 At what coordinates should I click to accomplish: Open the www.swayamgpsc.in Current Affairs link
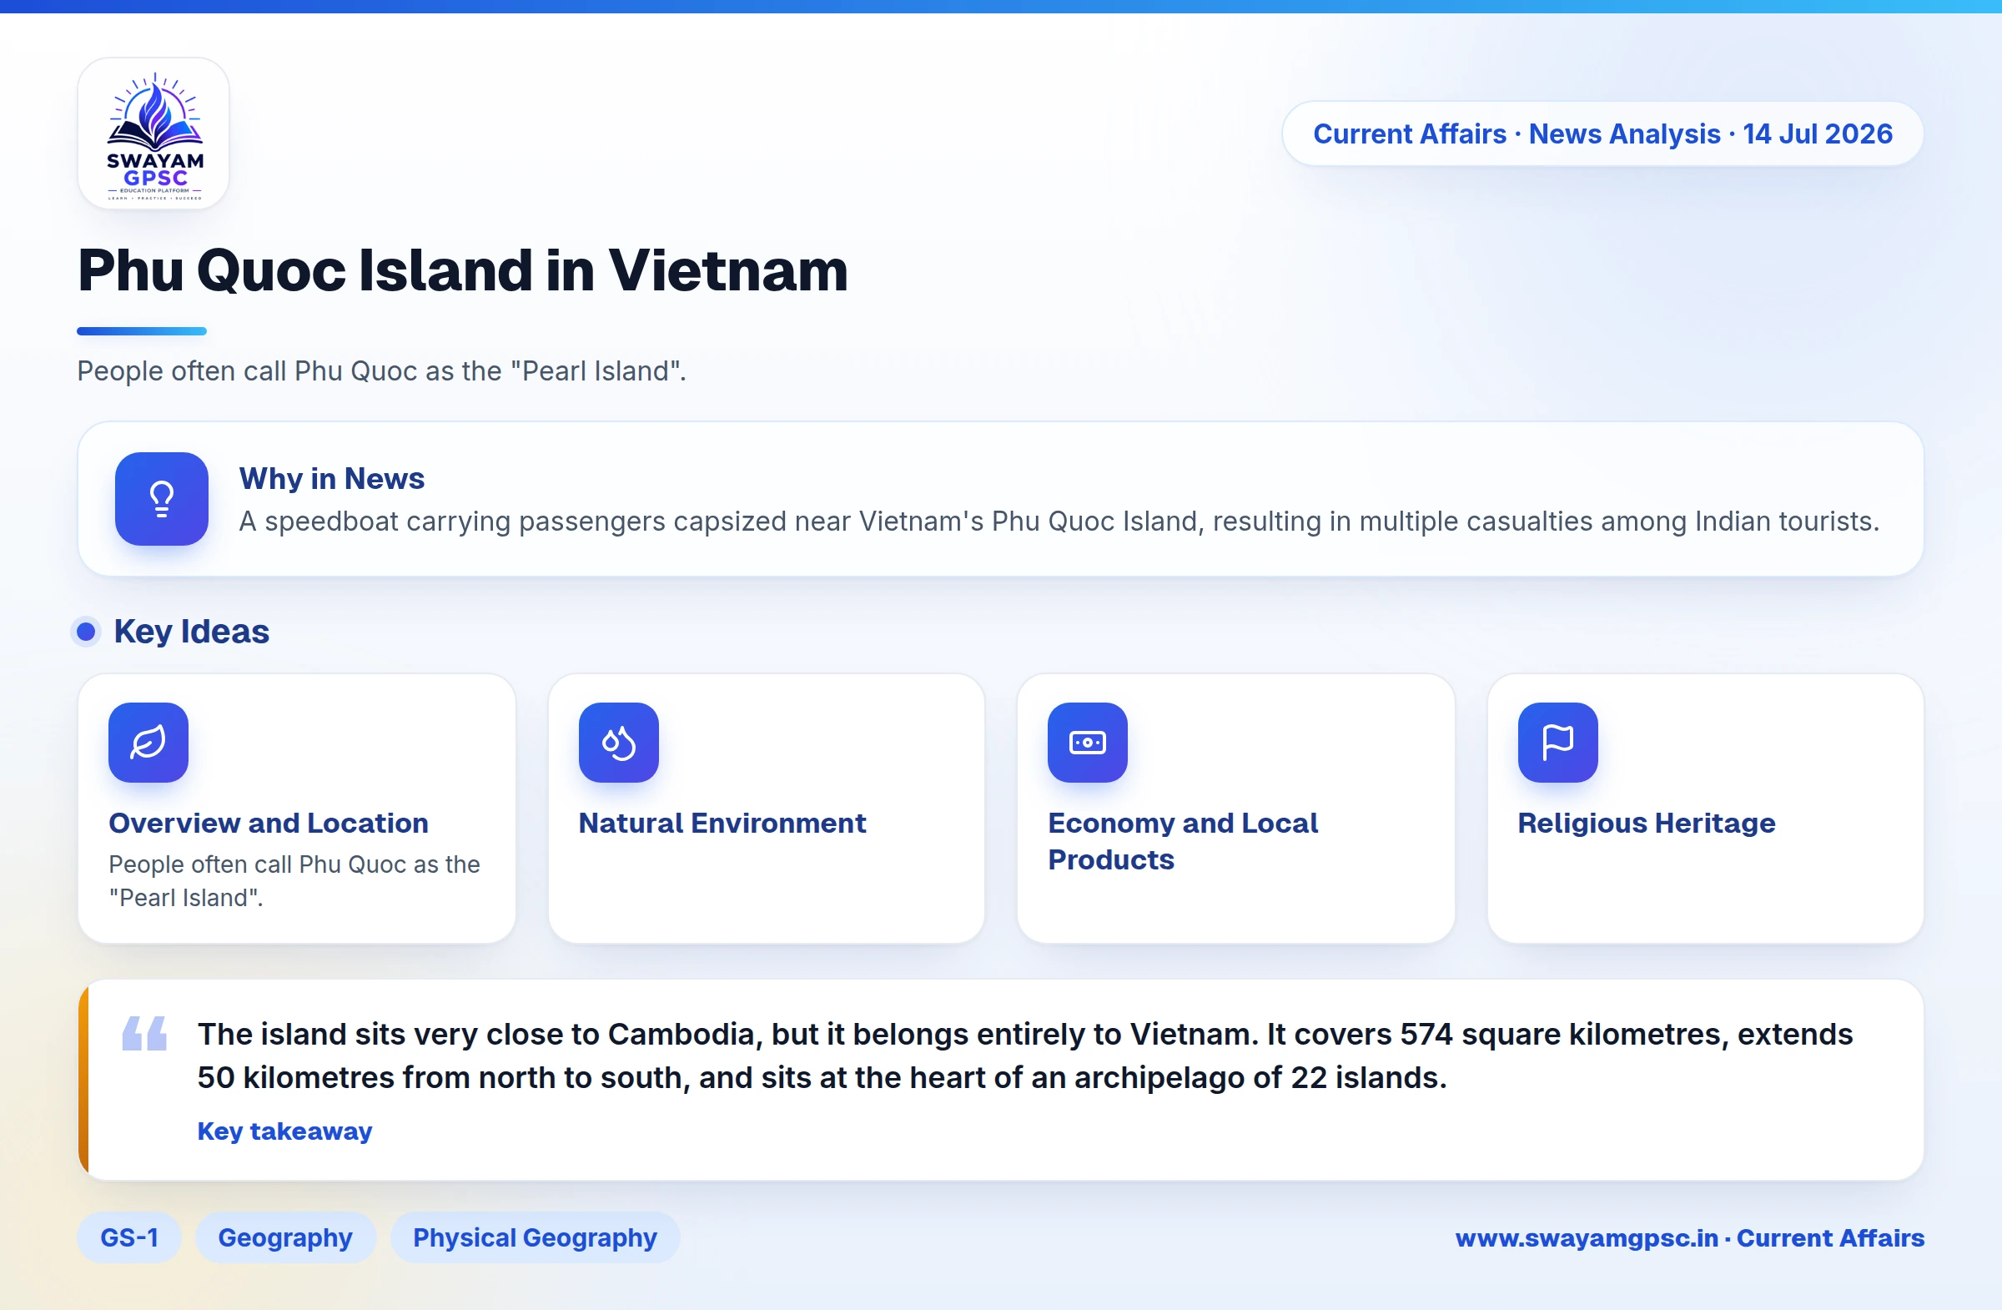coord(1689,1237)
